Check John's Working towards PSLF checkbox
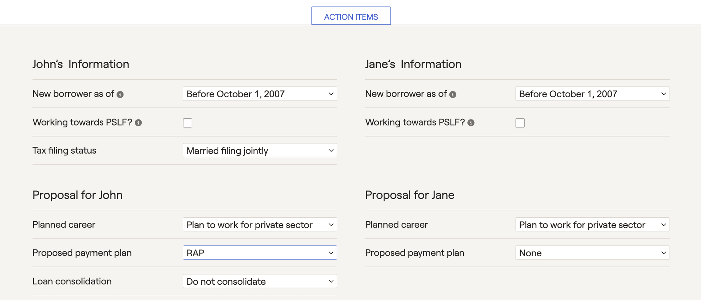Screen dimensions: 701x300 coord(188,123)
